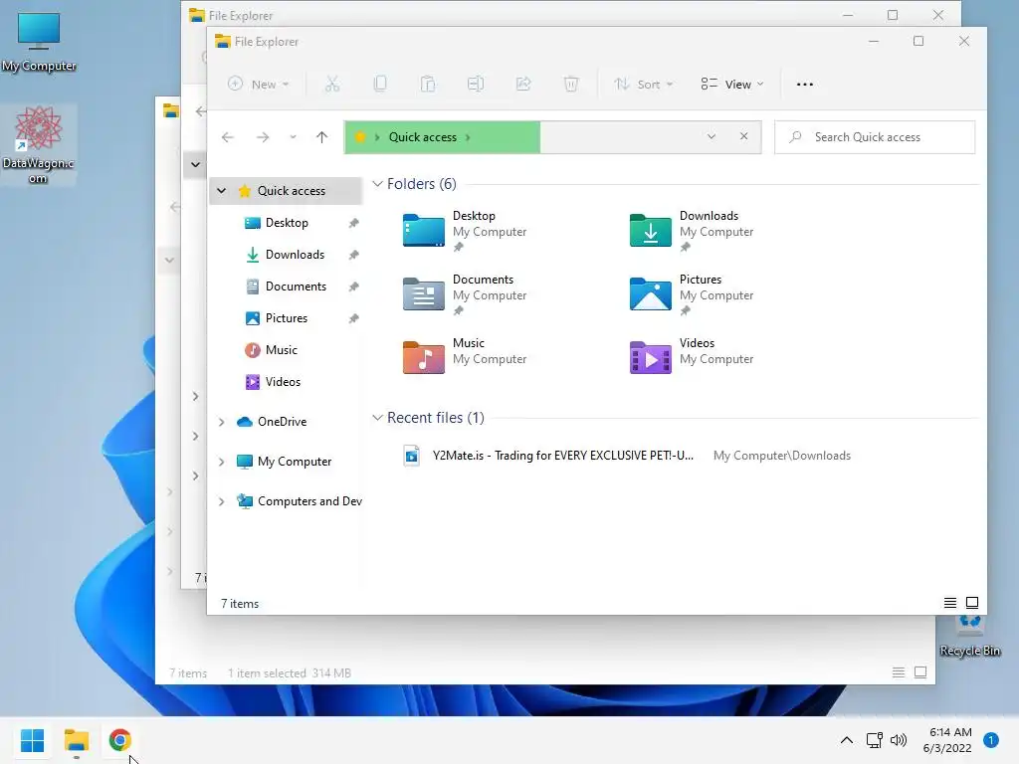Click the Share icon in toolbar
Image resolution: width=1019 pixels, height=764 pixels.
[523, 84]
